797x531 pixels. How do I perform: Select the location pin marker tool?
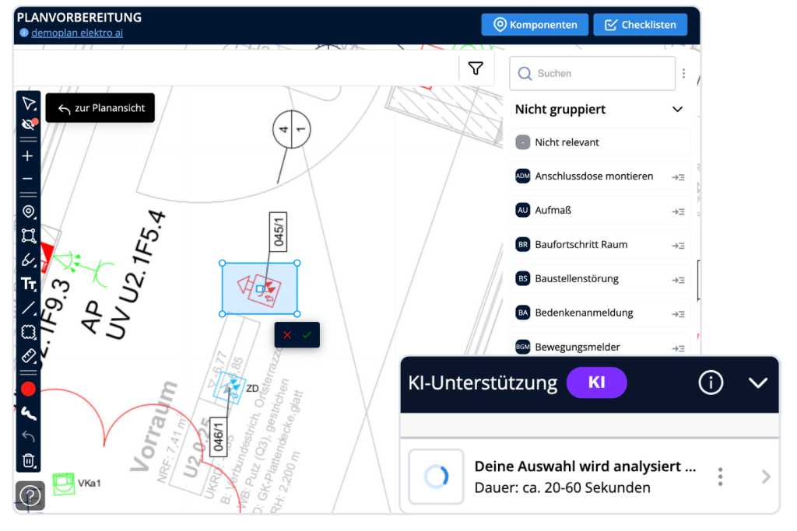point(29,211)
